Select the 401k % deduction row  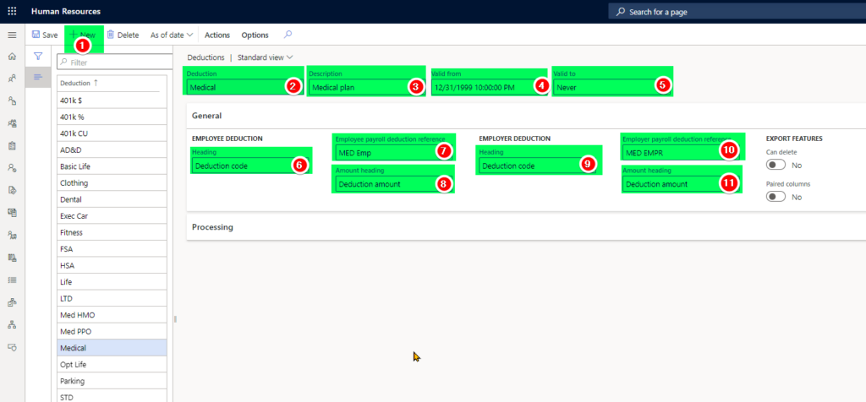[112, 117]
